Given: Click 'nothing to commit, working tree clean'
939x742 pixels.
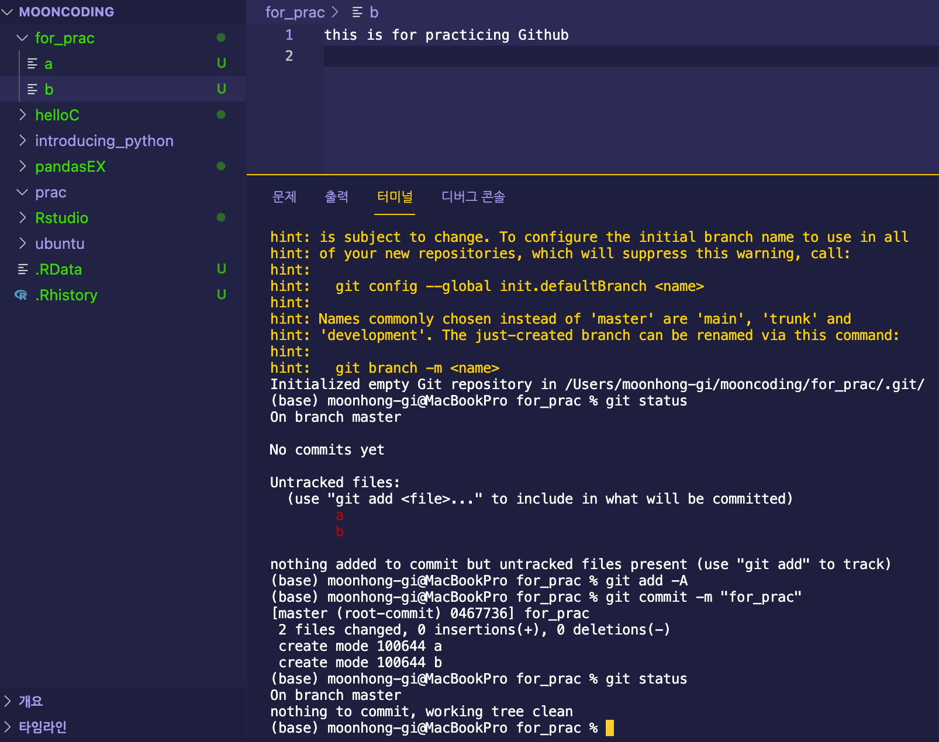Looking at the screenshot, I should [422, 712].
